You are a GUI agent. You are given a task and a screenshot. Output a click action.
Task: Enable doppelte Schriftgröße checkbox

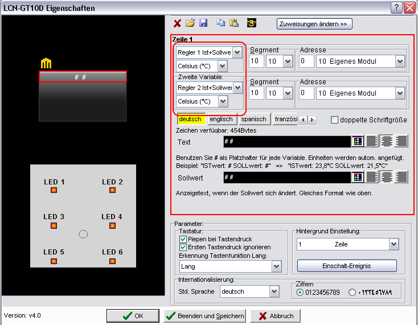(335, 120)
